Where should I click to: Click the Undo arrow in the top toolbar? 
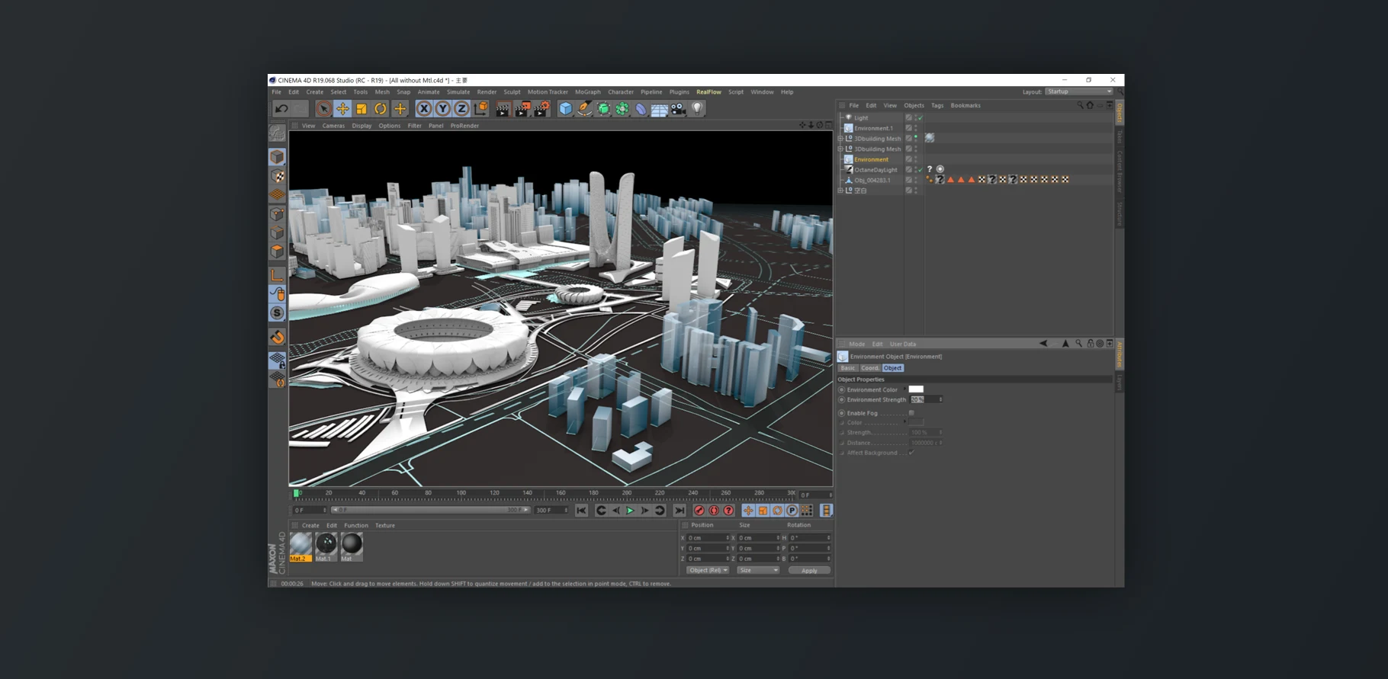tap(281, 109)
